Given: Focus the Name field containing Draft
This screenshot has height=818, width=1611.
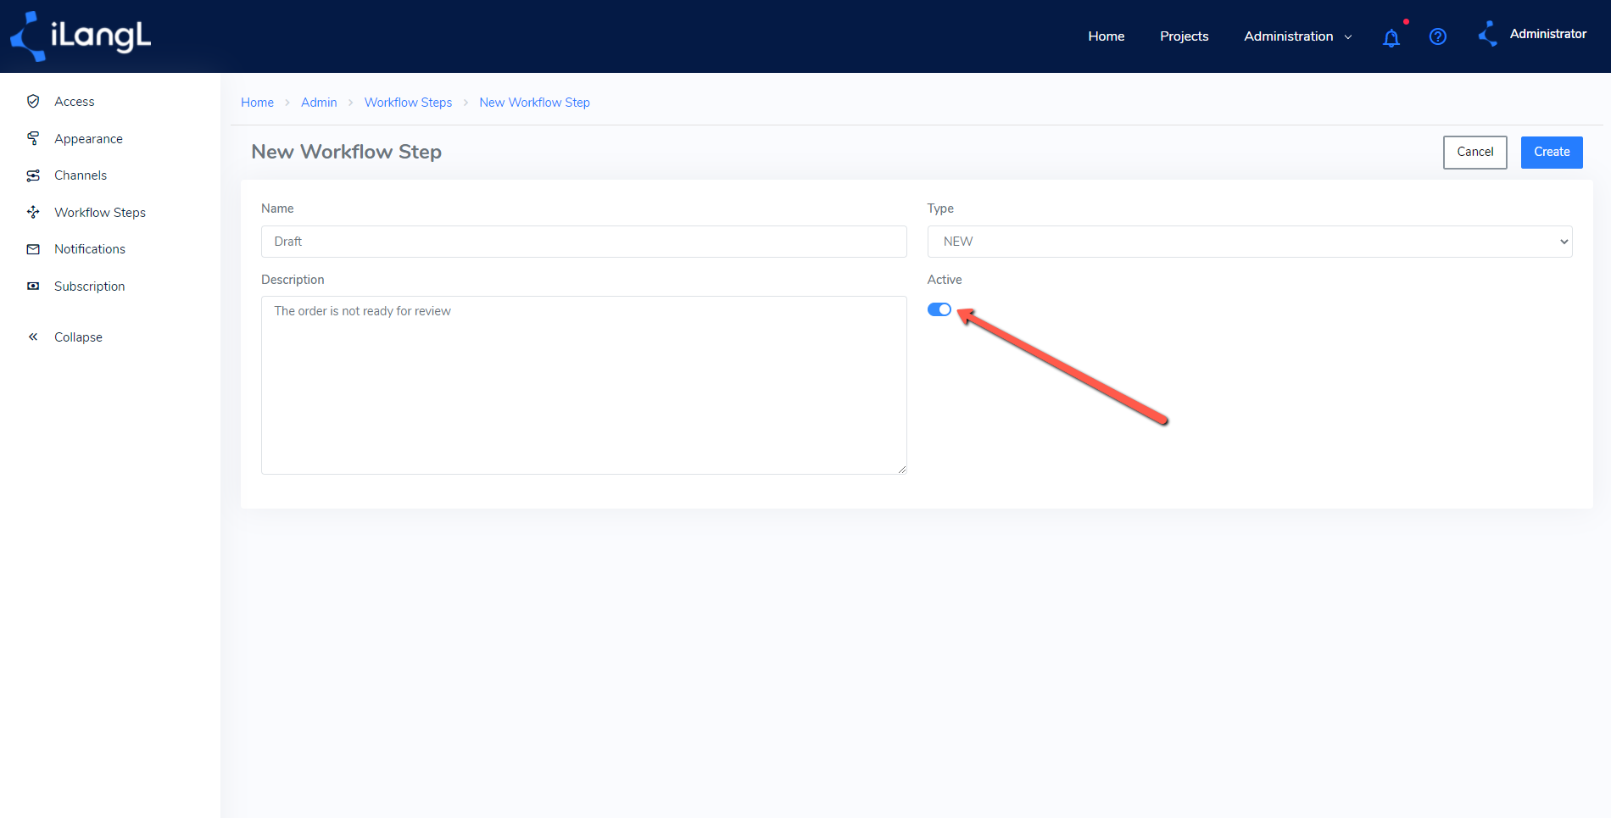Looking at the screenshot, I should [x=584, y=242].
